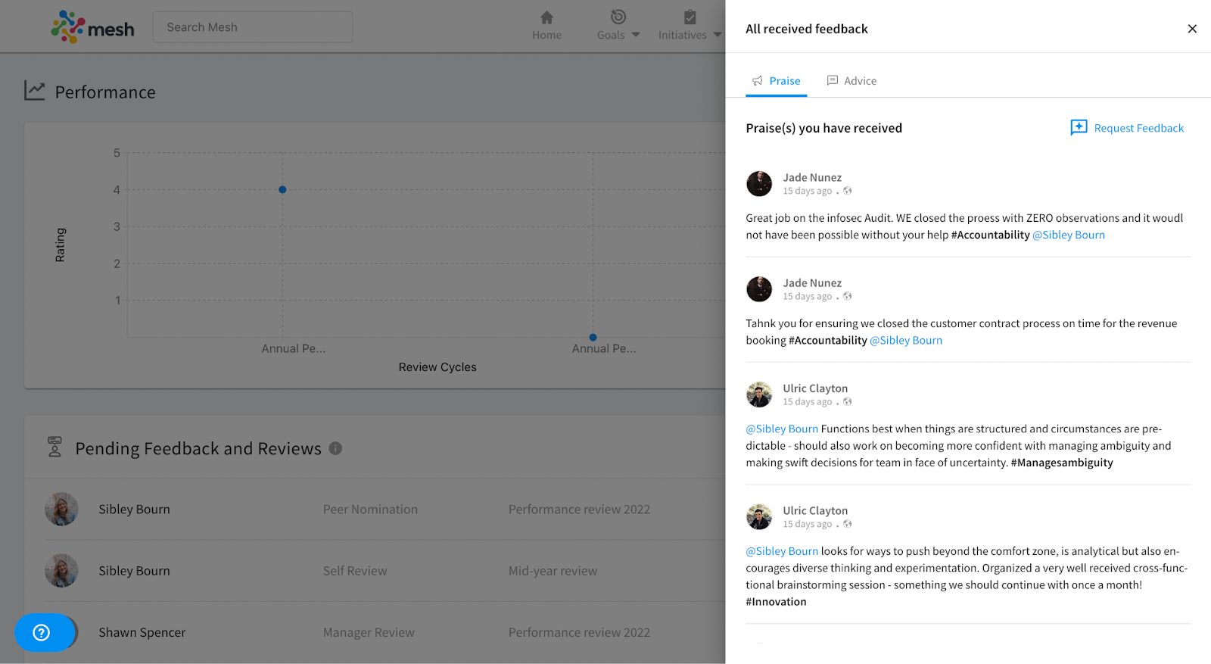Click Jade Nunez name on infosec praise

812,177
